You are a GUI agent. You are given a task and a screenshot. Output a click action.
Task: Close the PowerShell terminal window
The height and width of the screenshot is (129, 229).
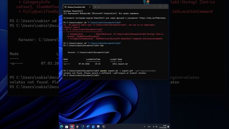165,6
